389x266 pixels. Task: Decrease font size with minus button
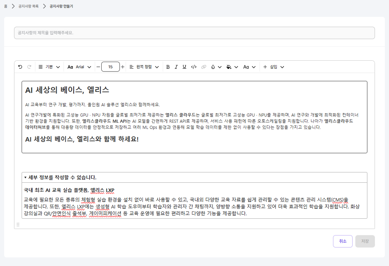click(x=98, y=67)
